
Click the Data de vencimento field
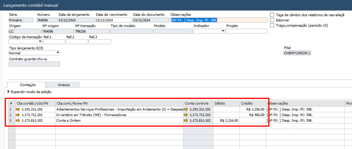coord(113,20)
